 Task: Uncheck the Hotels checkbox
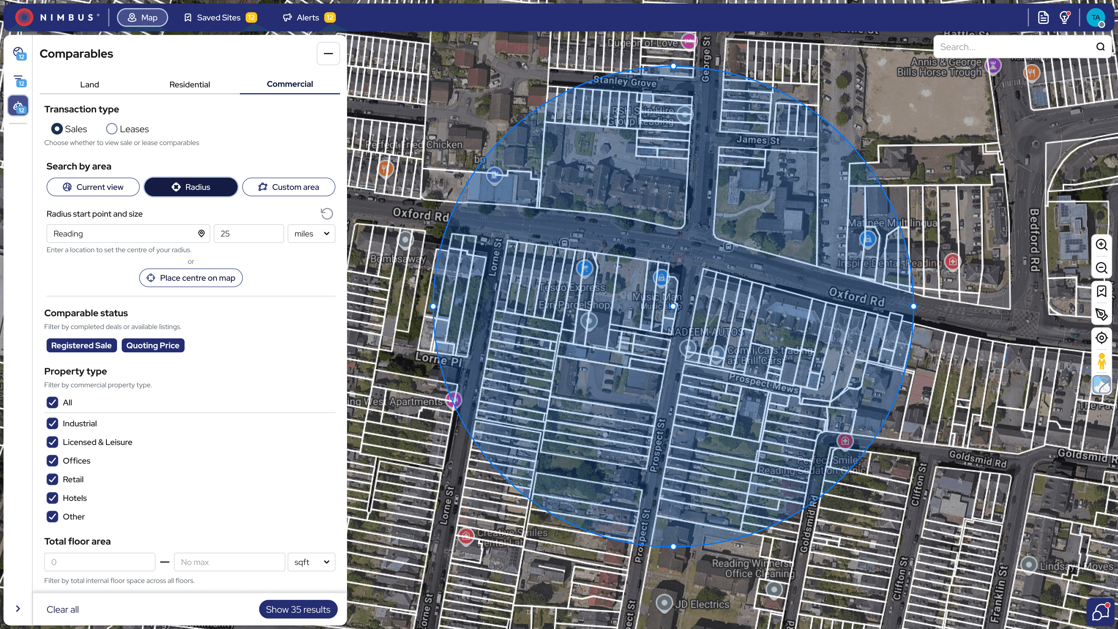point(52,498)
